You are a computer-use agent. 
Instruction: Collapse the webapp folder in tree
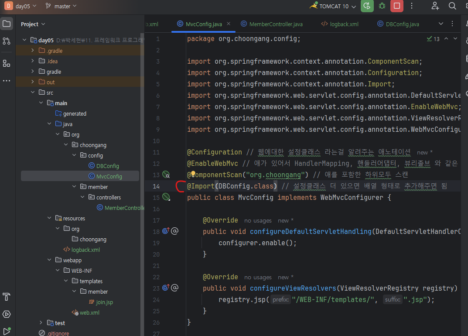[49, 260]
